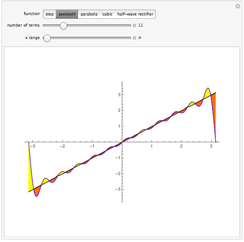Click the number of terms value 11
This screenshot has height=242, width=244.
pyautogui.click(x=140, y=25)
